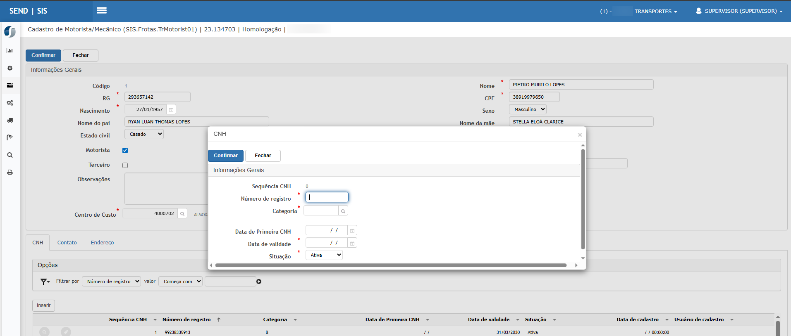
Task: Open calendar picker for Data de Primeira CNH
Action: (352, 231)
